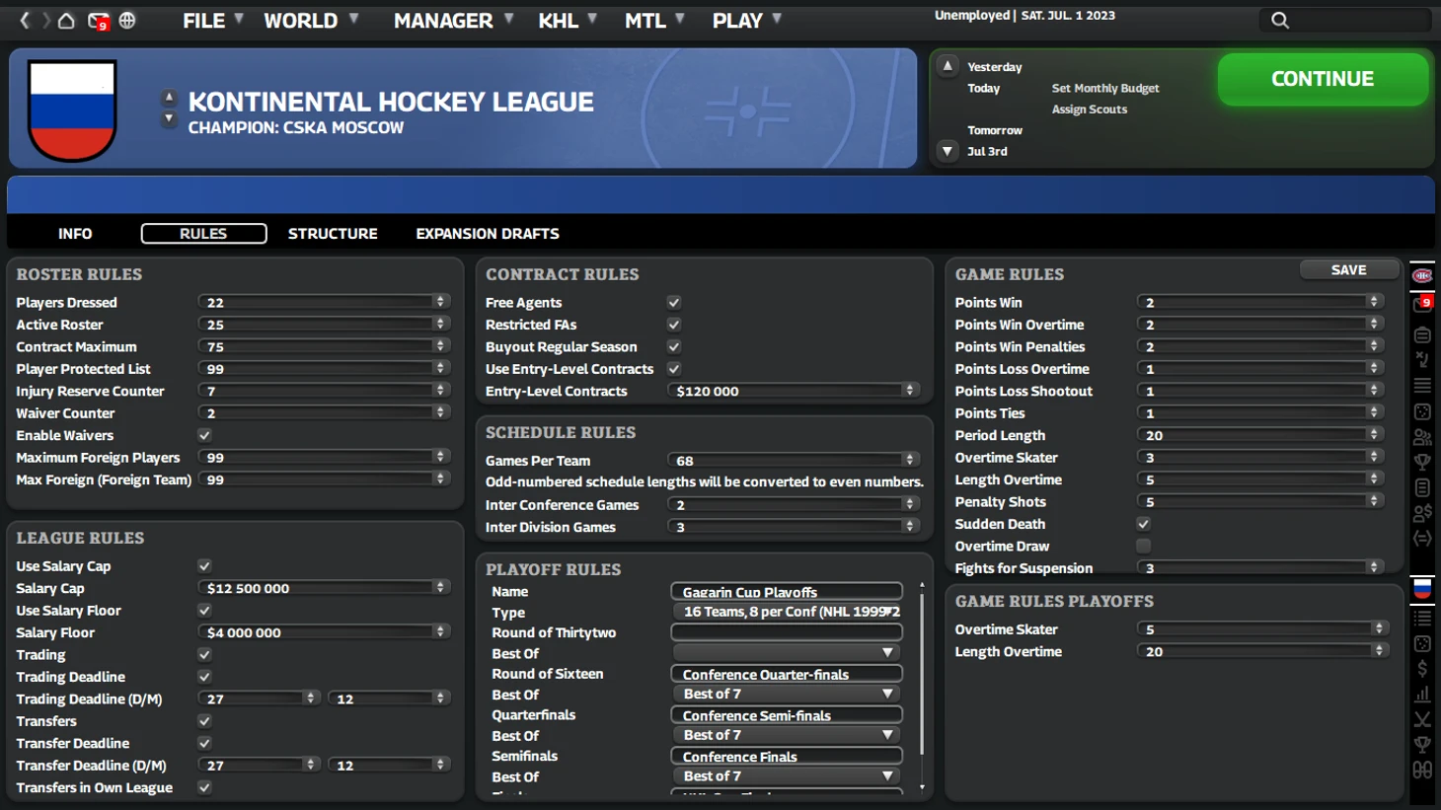Toggle the Buyout Regular Season checkbox
This screenshot has width=1441, height=810.
click(x=674, y=347)
